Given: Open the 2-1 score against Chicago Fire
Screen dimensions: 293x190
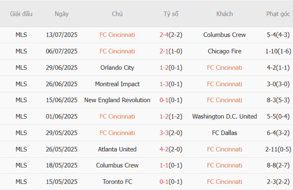Looking at the screenshot, I should [164, 51].
